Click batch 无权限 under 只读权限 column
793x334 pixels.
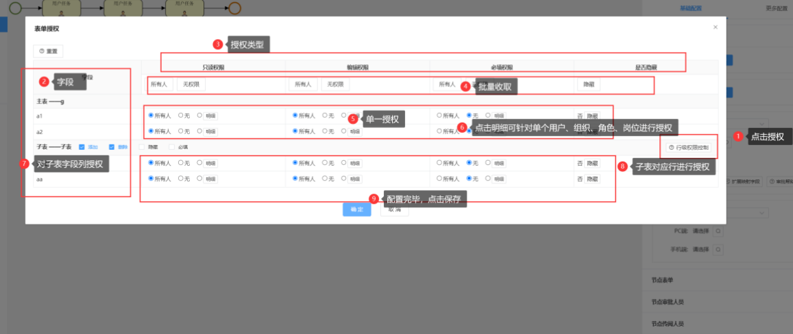191,84
